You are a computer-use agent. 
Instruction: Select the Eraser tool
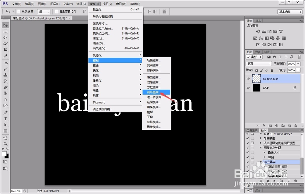[x=5, y=87]
